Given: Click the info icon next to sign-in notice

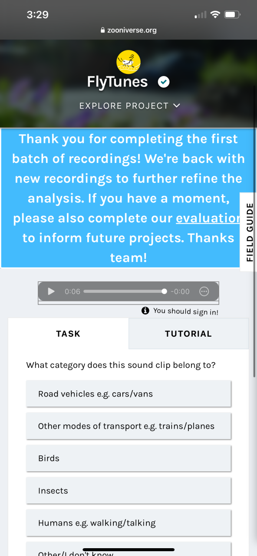Looking at the screenshot, I should coord(145,311).
